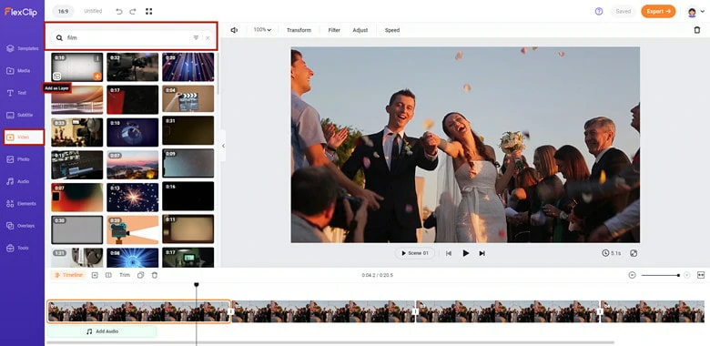Image resolution: width=710 pixels, height=346 pixels.
Task: Click the Trim button
Action: pyautogui.click(x=125, y=275)
